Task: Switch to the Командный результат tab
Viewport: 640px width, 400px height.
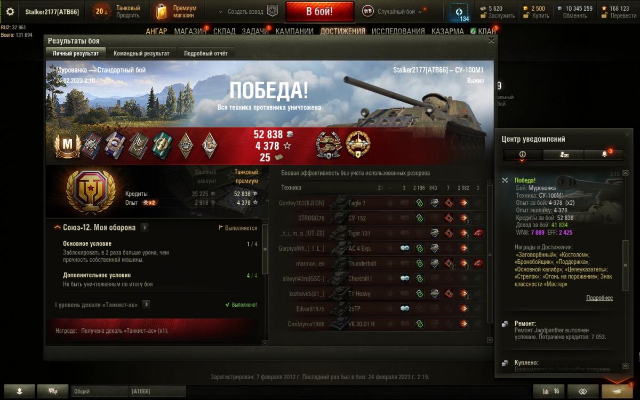Action: click(x=141, y=53)
